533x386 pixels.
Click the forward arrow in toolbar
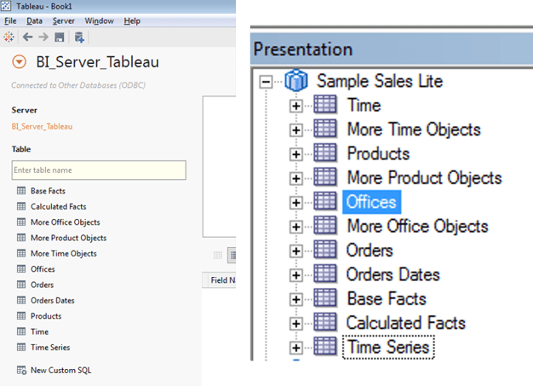43,37
